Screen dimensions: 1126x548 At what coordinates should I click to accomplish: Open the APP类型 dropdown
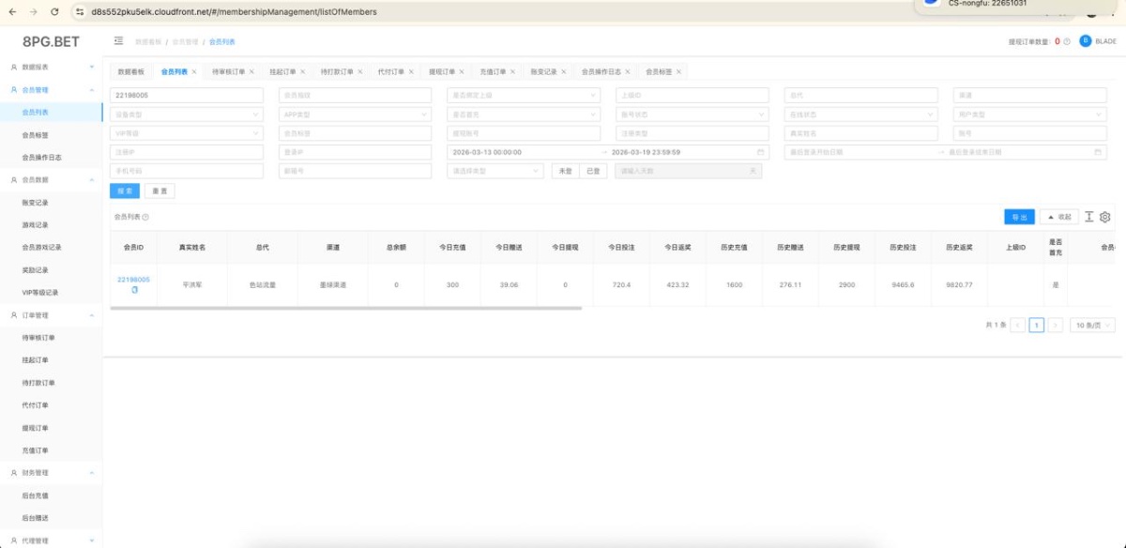(x=355, y=114)
